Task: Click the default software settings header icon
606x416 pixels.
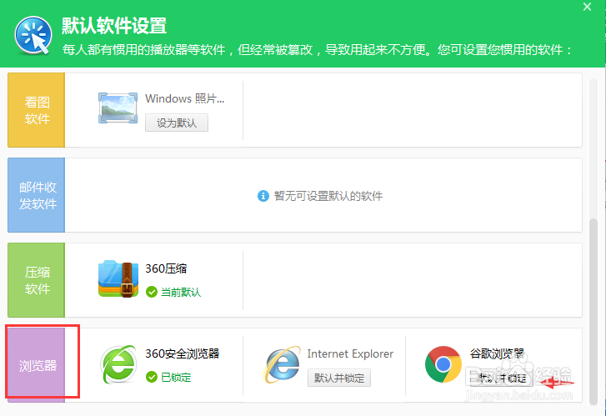Action: point(33,35)
